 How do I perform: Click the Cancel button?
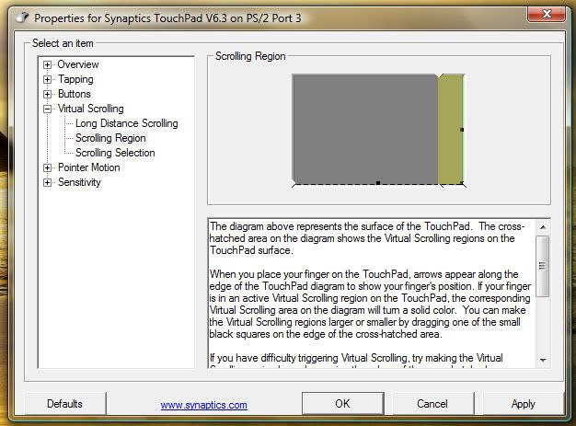click(432, 404)
